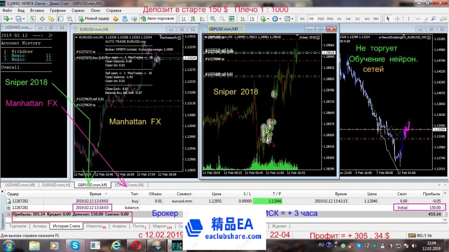449x252 pixels.
Task: Select the Trendline drawing tool
Action: (426, 19)
